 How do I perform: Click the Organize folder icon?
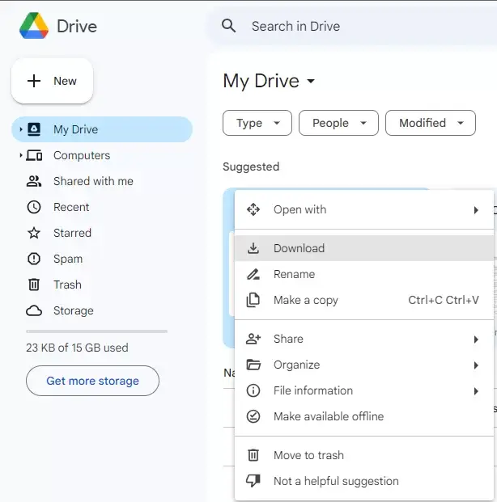253,365
